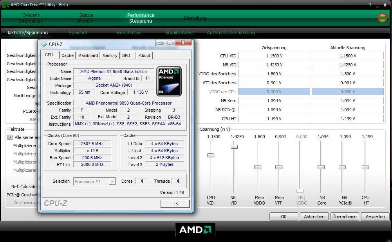This screenshot has height=242, width=392.
Task: Click the NB PCIe voltage slider handle
Action: [x=342, y=167]
